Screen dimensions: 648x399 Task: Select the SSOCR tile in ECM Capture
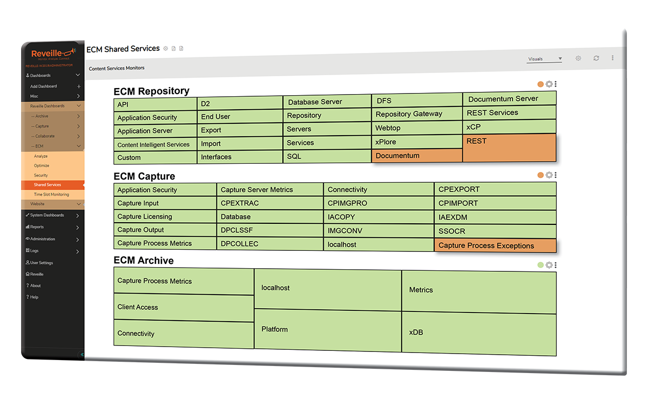pos(495,231)
